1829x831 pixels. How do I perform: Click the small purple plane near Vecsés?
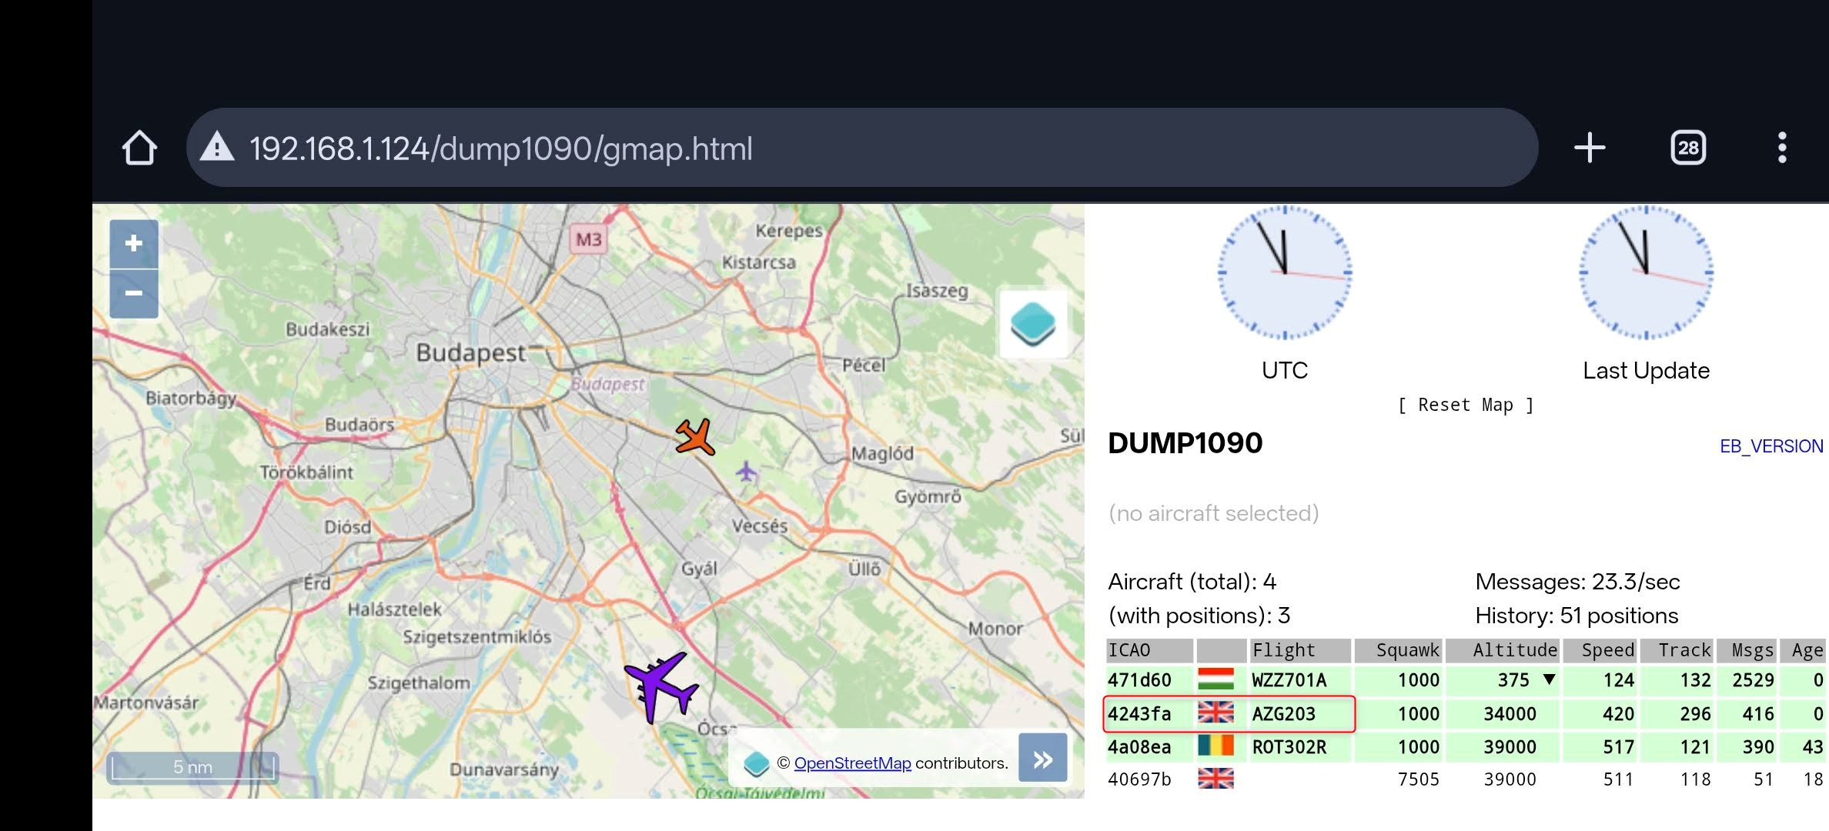(x=746, y=471)
